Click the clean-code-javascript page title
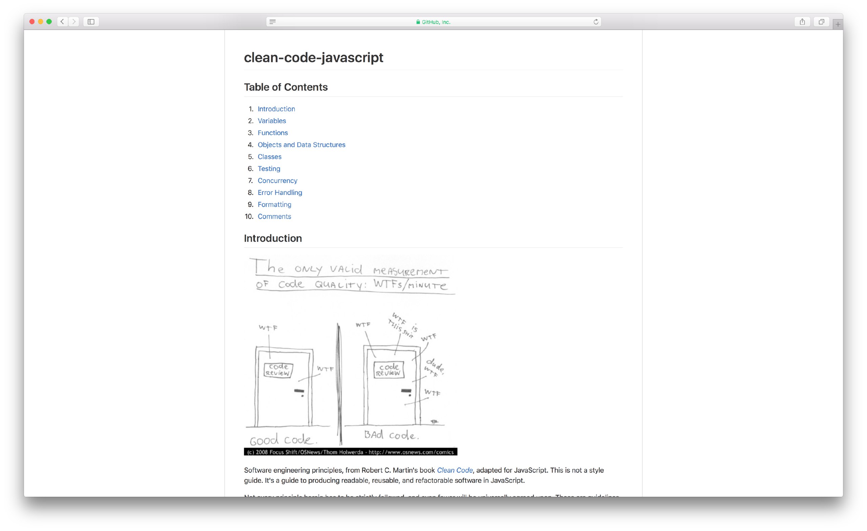The image size is (867, 531). [314, 57]
